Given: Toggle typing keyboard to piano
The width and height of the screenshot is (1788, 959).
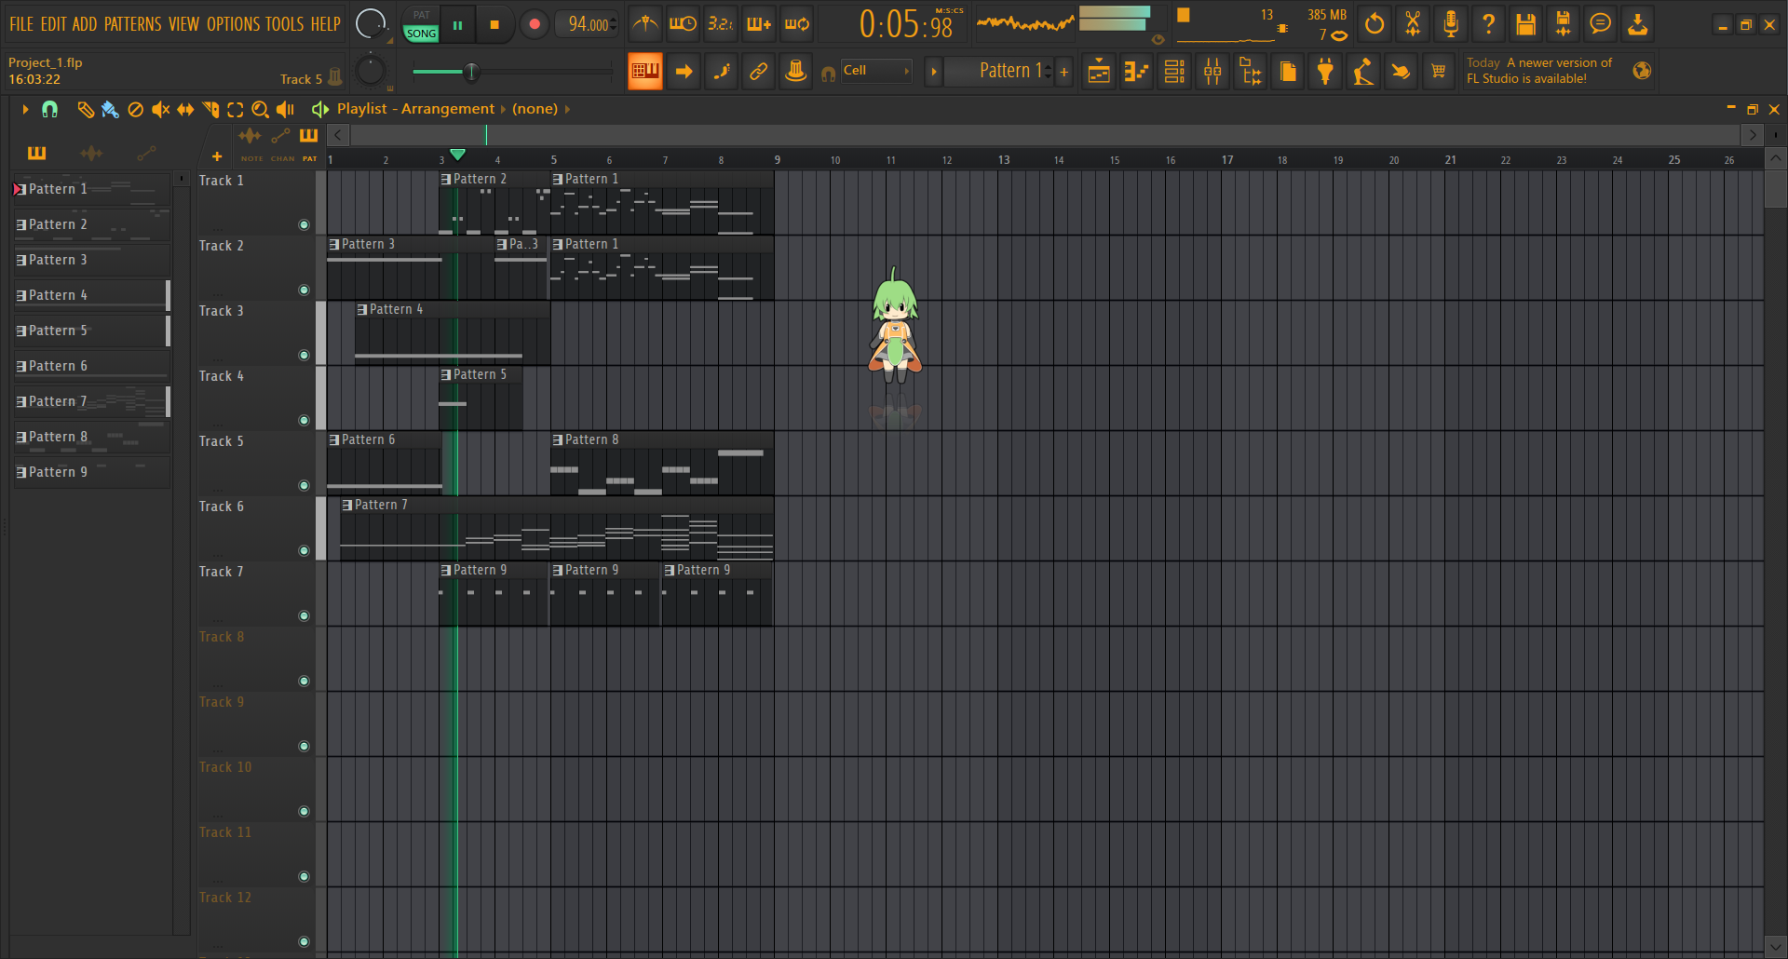Looking at the screenshot, I should (645, 72).
